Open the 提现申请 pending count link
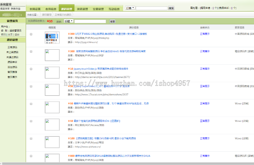 213,8
